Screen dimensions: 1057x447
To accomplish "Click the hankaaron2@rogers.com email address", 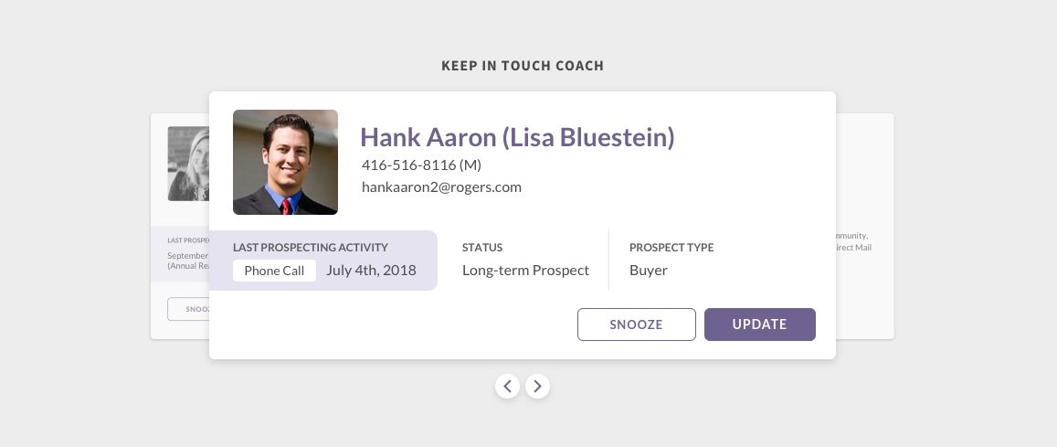I will [441, 187].
